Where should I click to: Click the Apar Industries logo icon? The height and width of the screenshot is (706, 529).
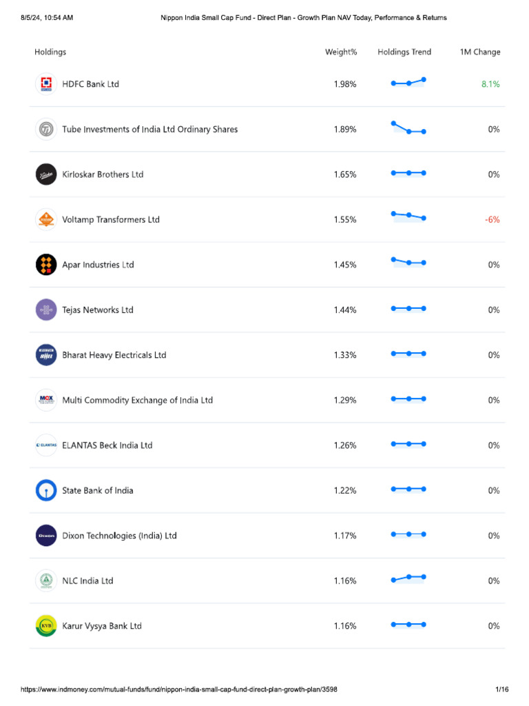click(x=46, y=265)
